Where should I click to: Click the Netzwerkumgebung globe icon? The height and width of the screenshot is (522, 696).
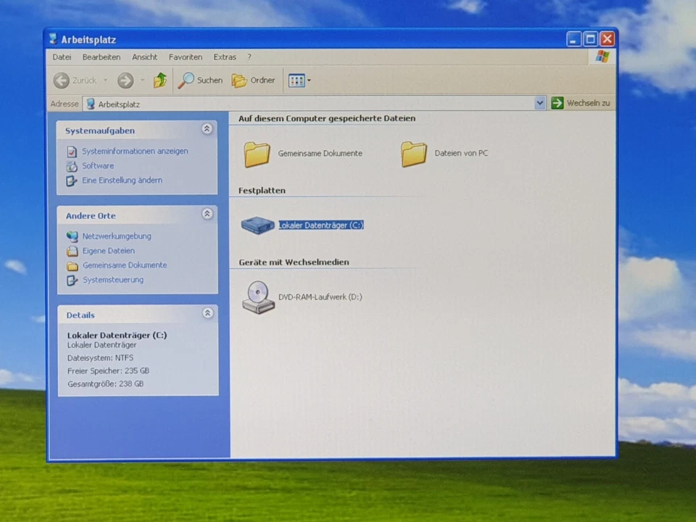click(x=72, y=236)
